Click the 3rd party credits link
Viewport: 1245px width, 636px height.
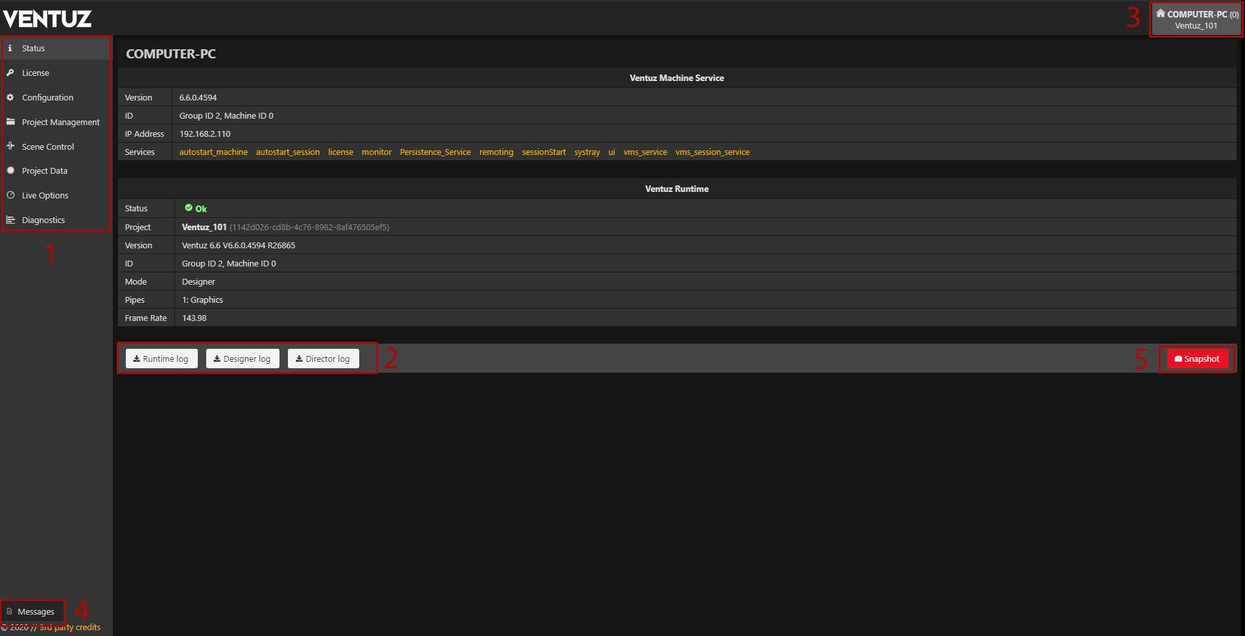pos(70,627)
